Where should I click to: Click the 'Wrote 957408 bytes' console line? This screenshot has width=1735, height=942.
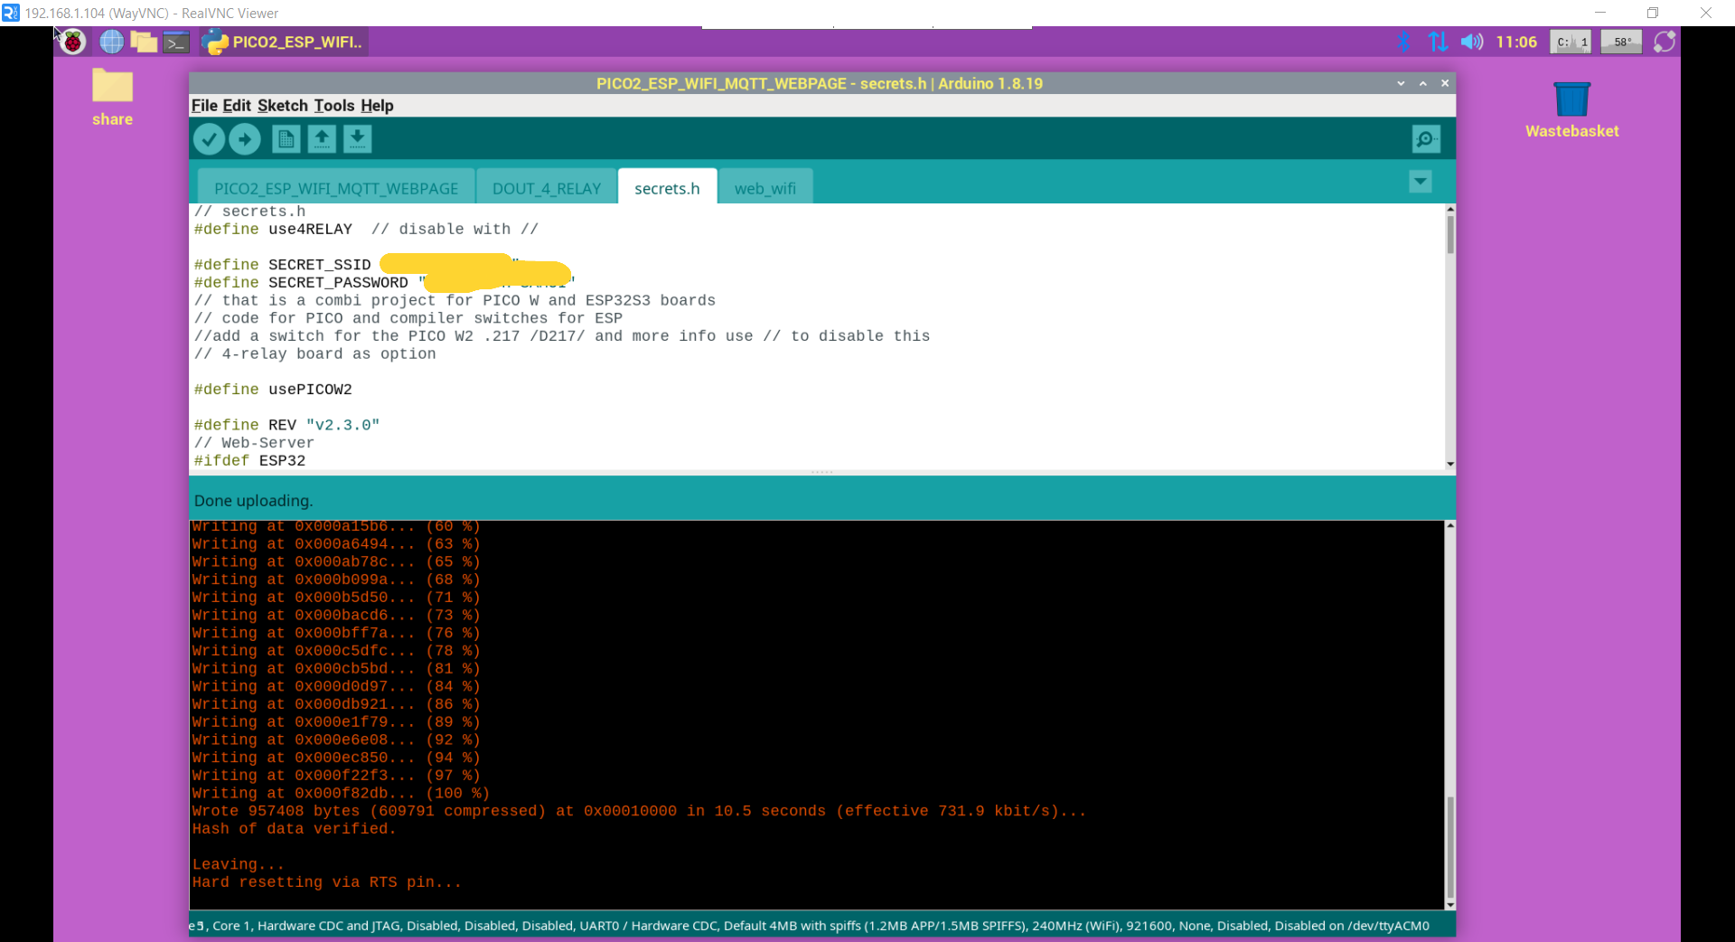[639, 811]
